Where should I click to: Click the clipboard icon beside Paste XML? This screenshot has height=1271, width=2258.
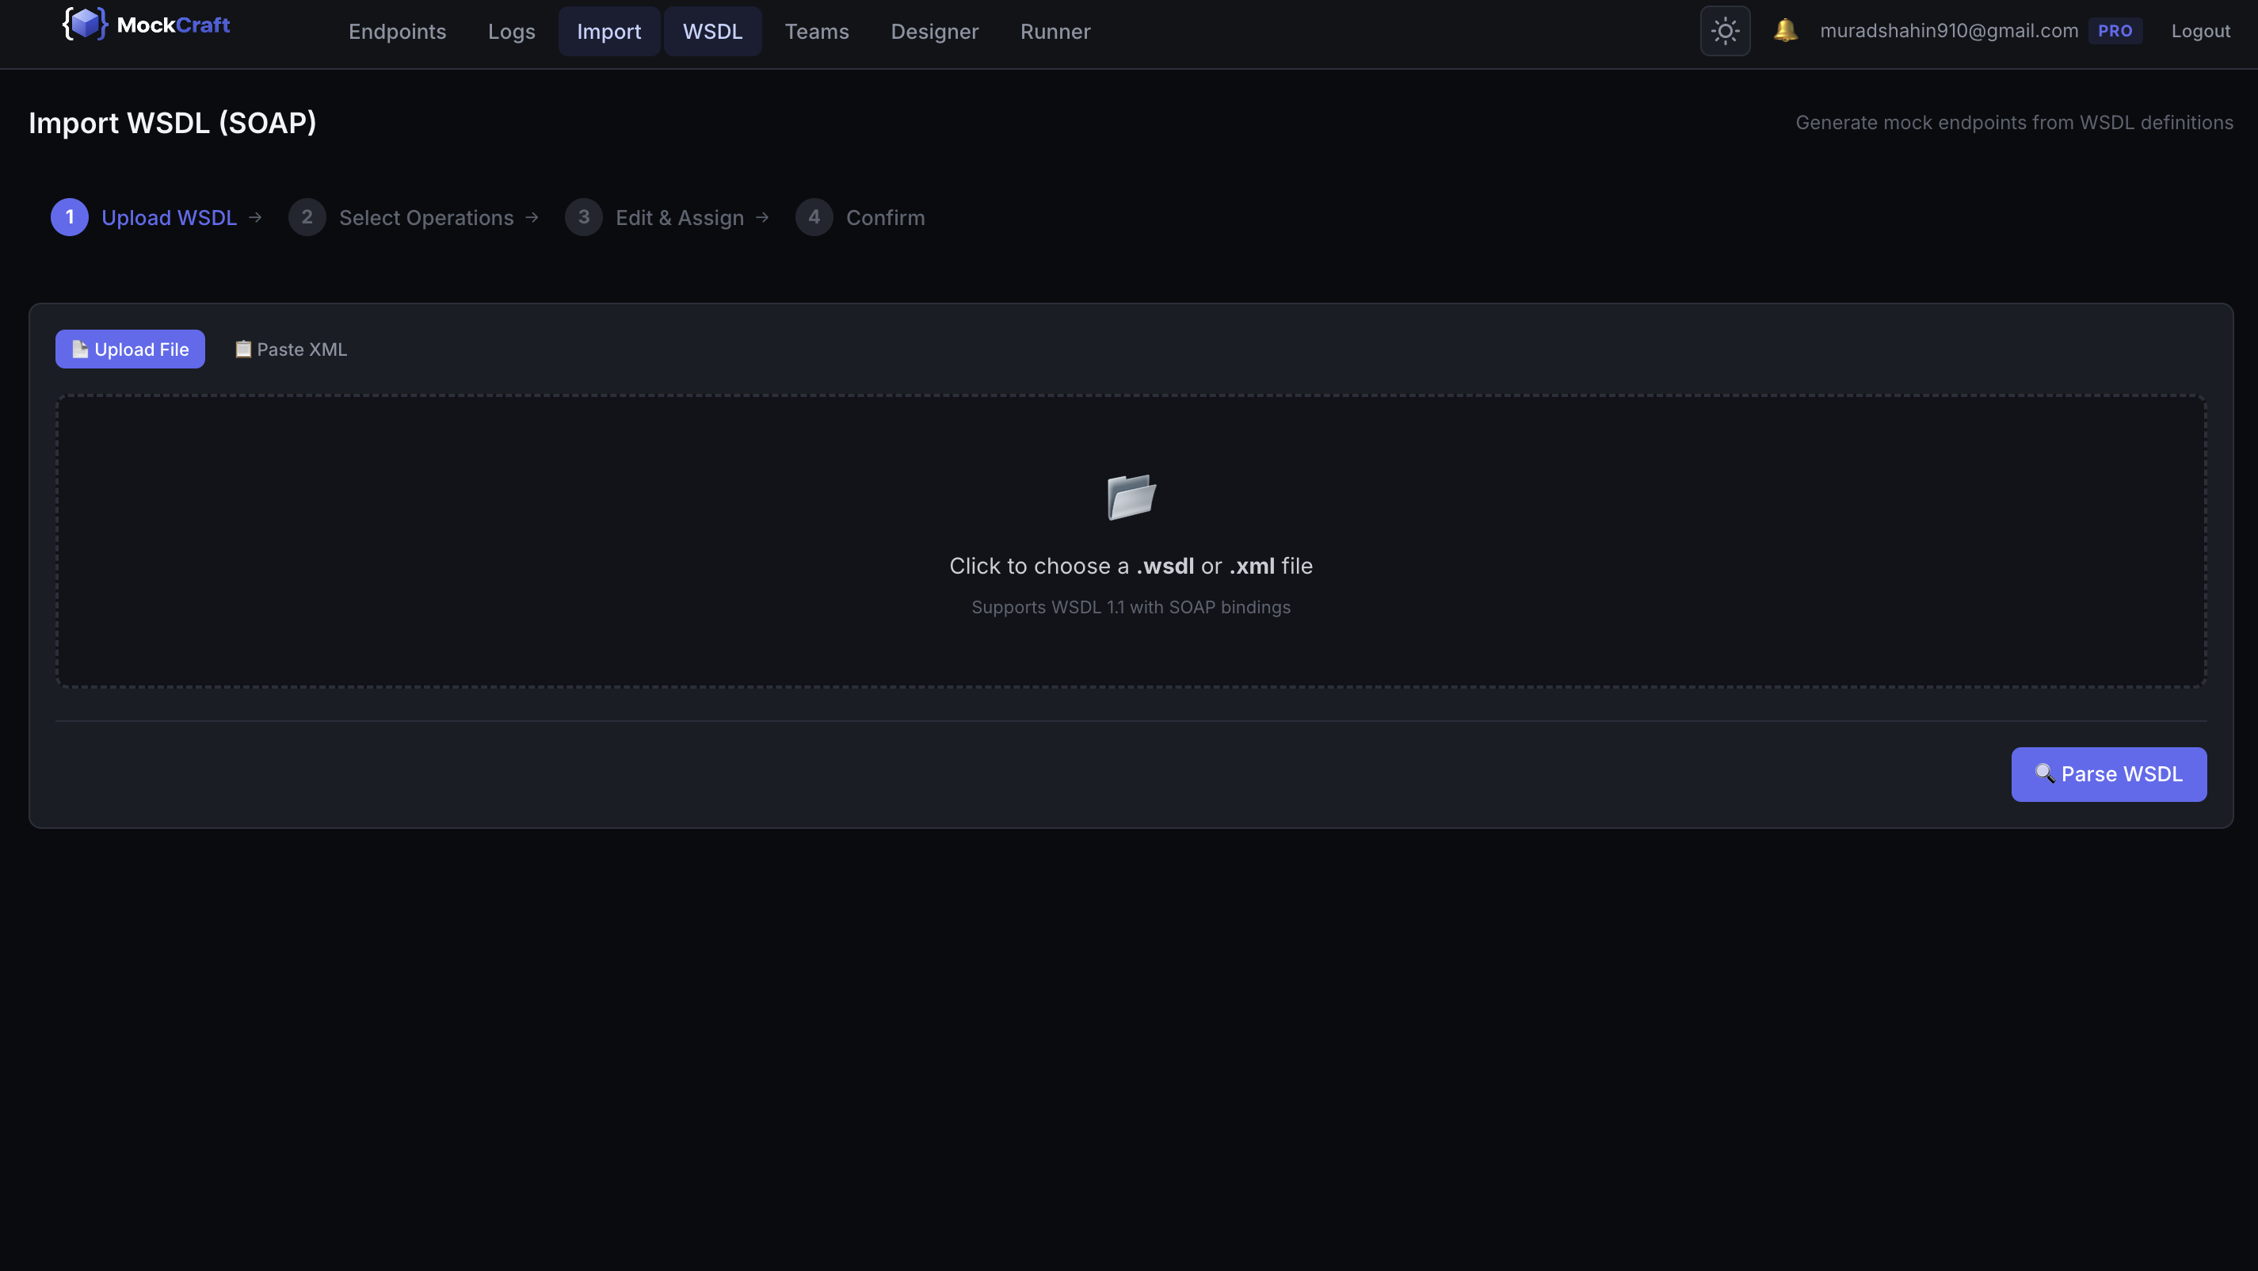[242, 349]
